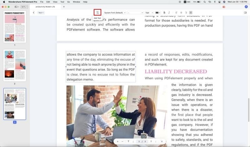
Task: Jump to first page icon
Action: [x=128, y=141]
